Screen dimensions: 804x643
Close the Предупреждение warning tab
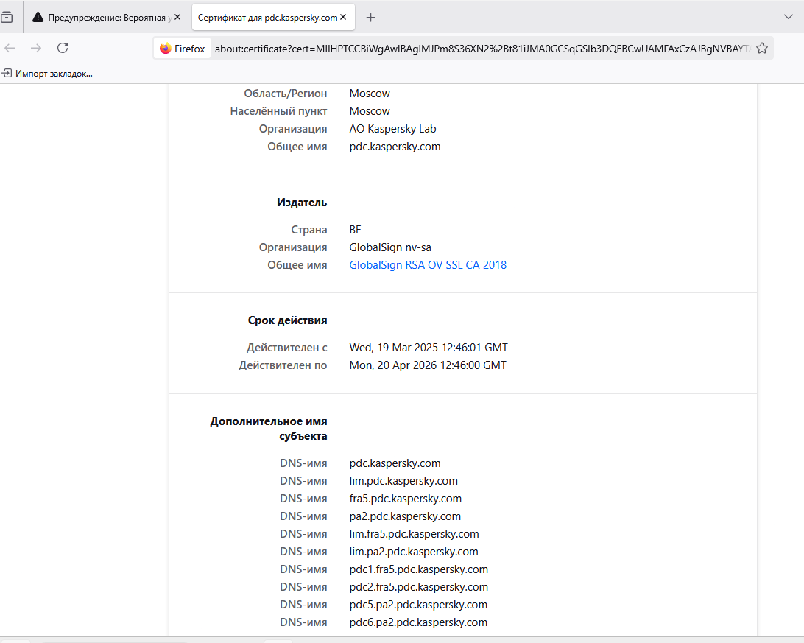177,18
